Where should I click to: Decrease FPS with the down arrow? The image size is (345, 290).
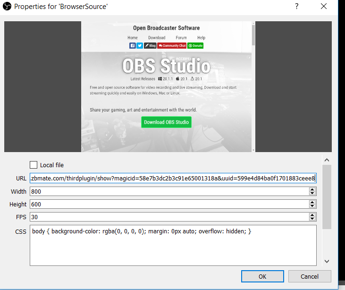[312, 219]
